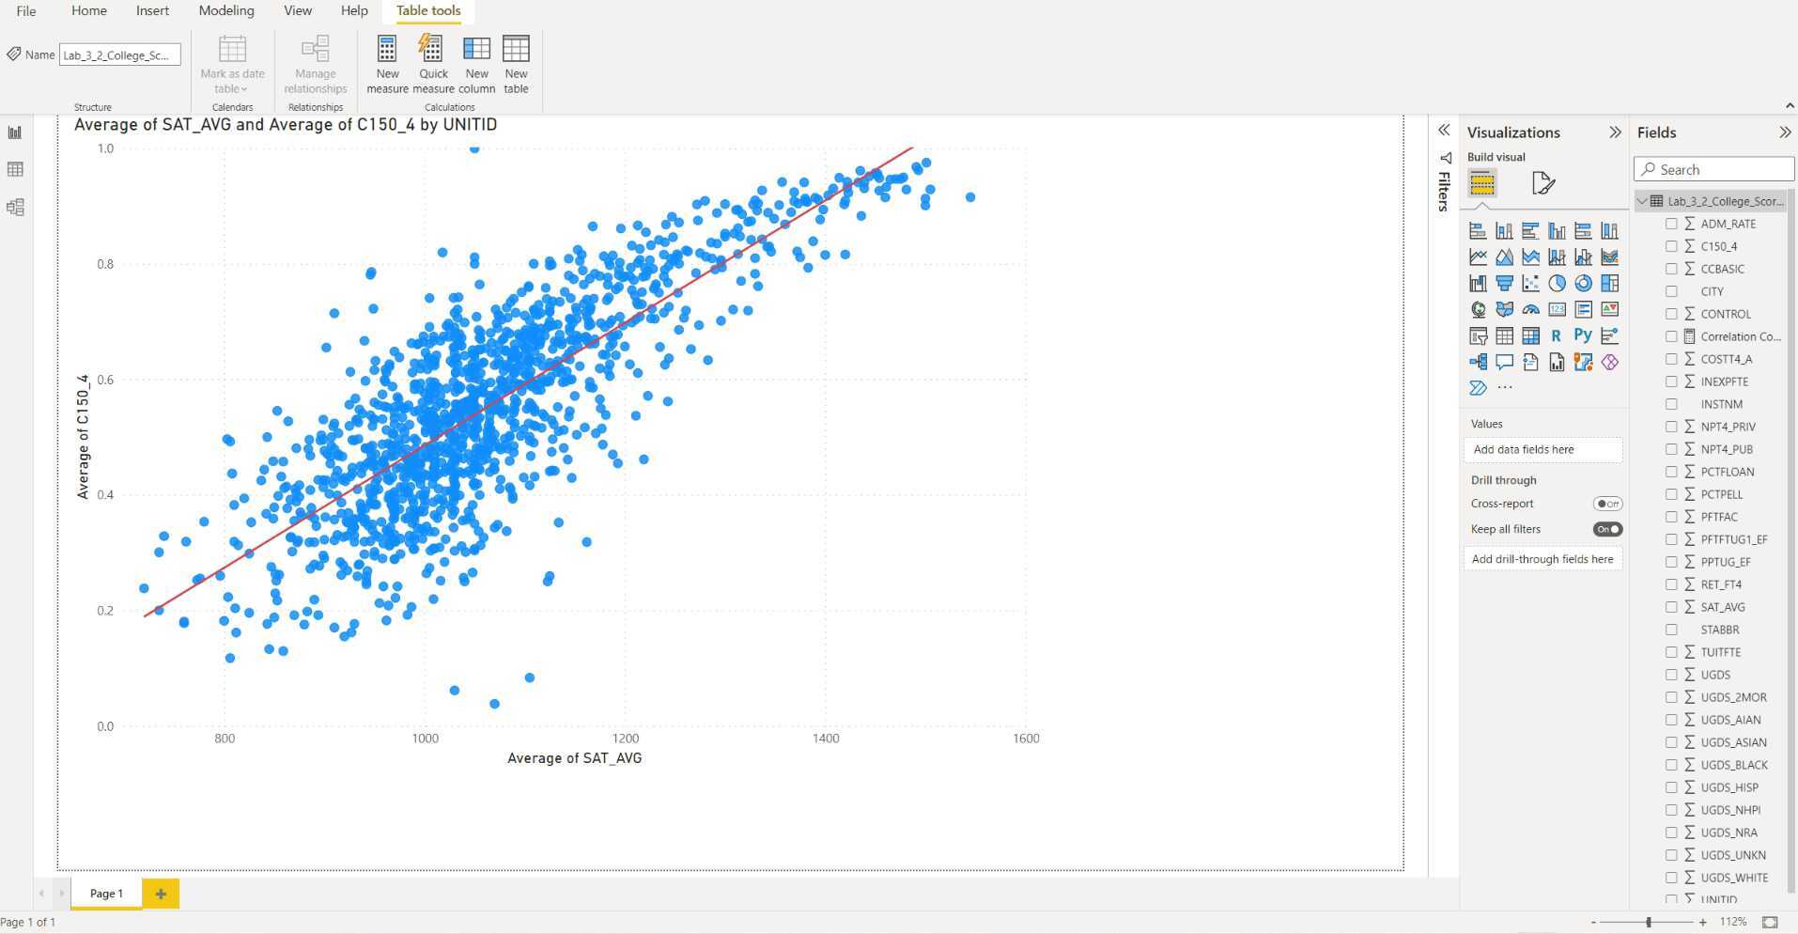The width and height of the screenshot is (1798, 934).
Task: Expand the Filters pane
Action: [x=1444, y=131]
